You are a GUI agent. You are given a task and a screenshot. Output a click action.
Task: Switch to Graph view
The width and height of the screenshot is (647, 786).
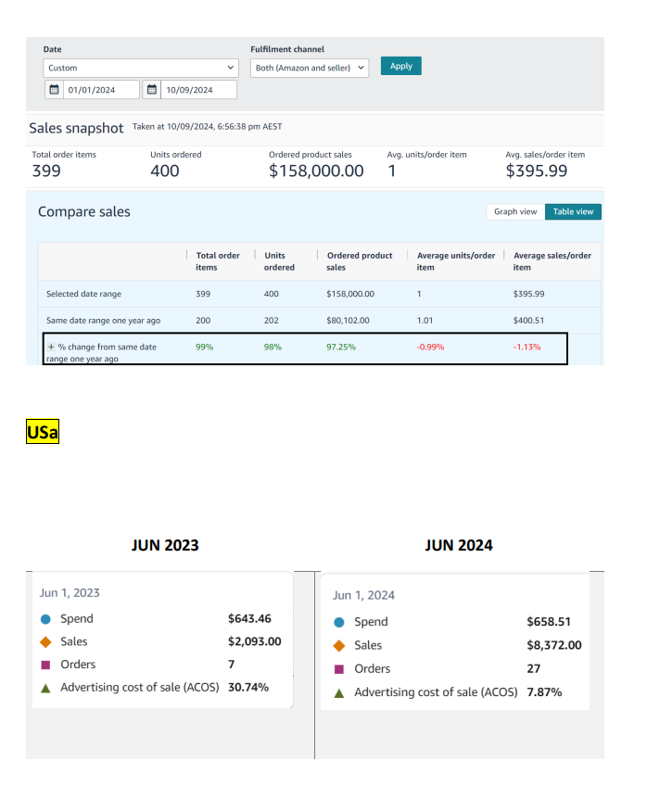[x=515, y=211]
